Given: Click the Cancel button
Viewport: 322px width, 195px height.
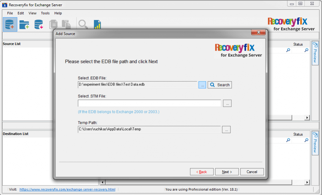Looking at the screenshot, I should tap(252, 172).
